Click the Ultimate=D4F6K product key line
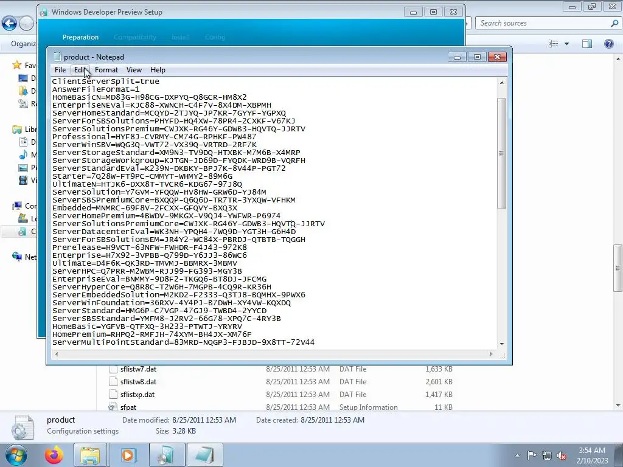Image resolution: width=623 pixels, height=467 pixels. pyautogui.click(x=145, y=263)
